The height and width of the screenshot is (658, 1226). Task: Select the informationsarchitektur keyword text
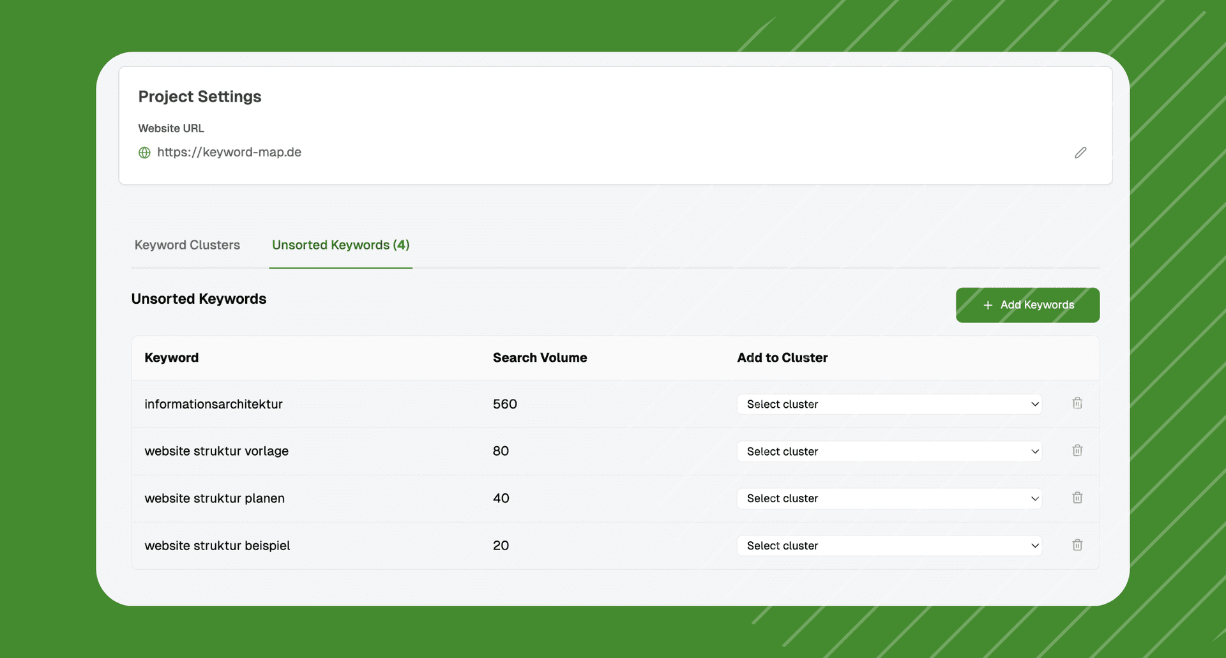(x=213, y=404)
